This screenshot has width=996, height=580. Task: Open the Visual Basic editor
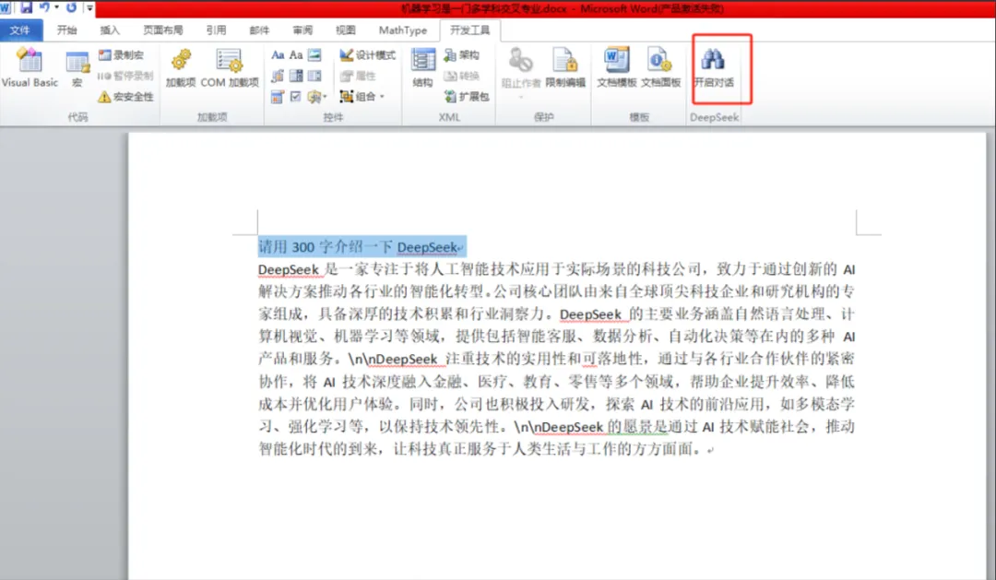[x=30, y=68]
